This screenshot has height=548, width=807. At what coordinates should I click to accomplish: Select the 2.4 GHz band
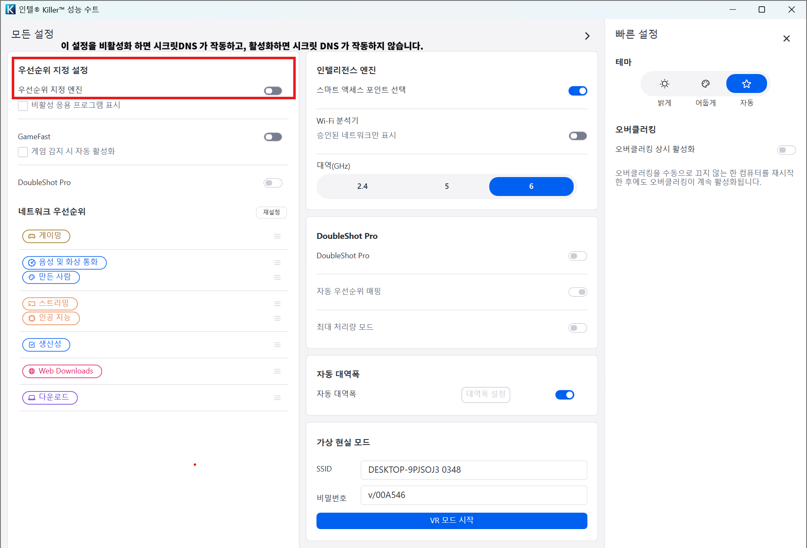[362, 186]
